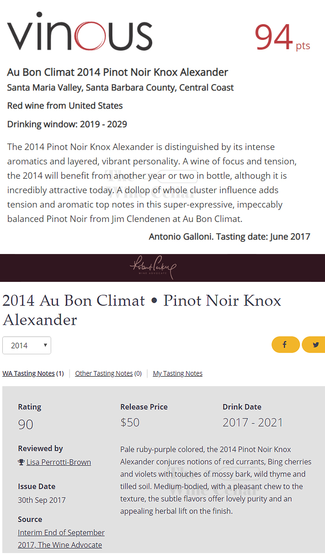This screenshot has width=325, height=554.
Task: Click the trophy icon beside reviewer name
Action: tap(21, 462)
